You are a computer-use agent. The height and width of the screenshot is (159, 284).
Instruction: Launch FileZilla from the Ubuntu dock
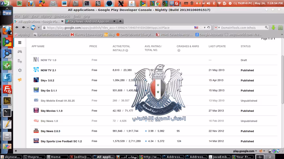[7, 89]
